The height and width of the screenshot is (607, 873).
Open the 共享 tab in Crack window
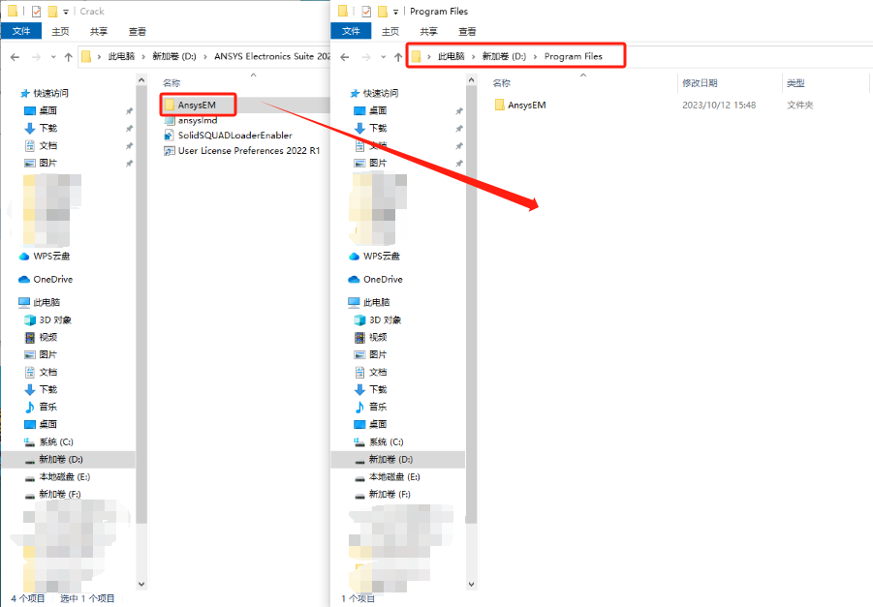99,31
